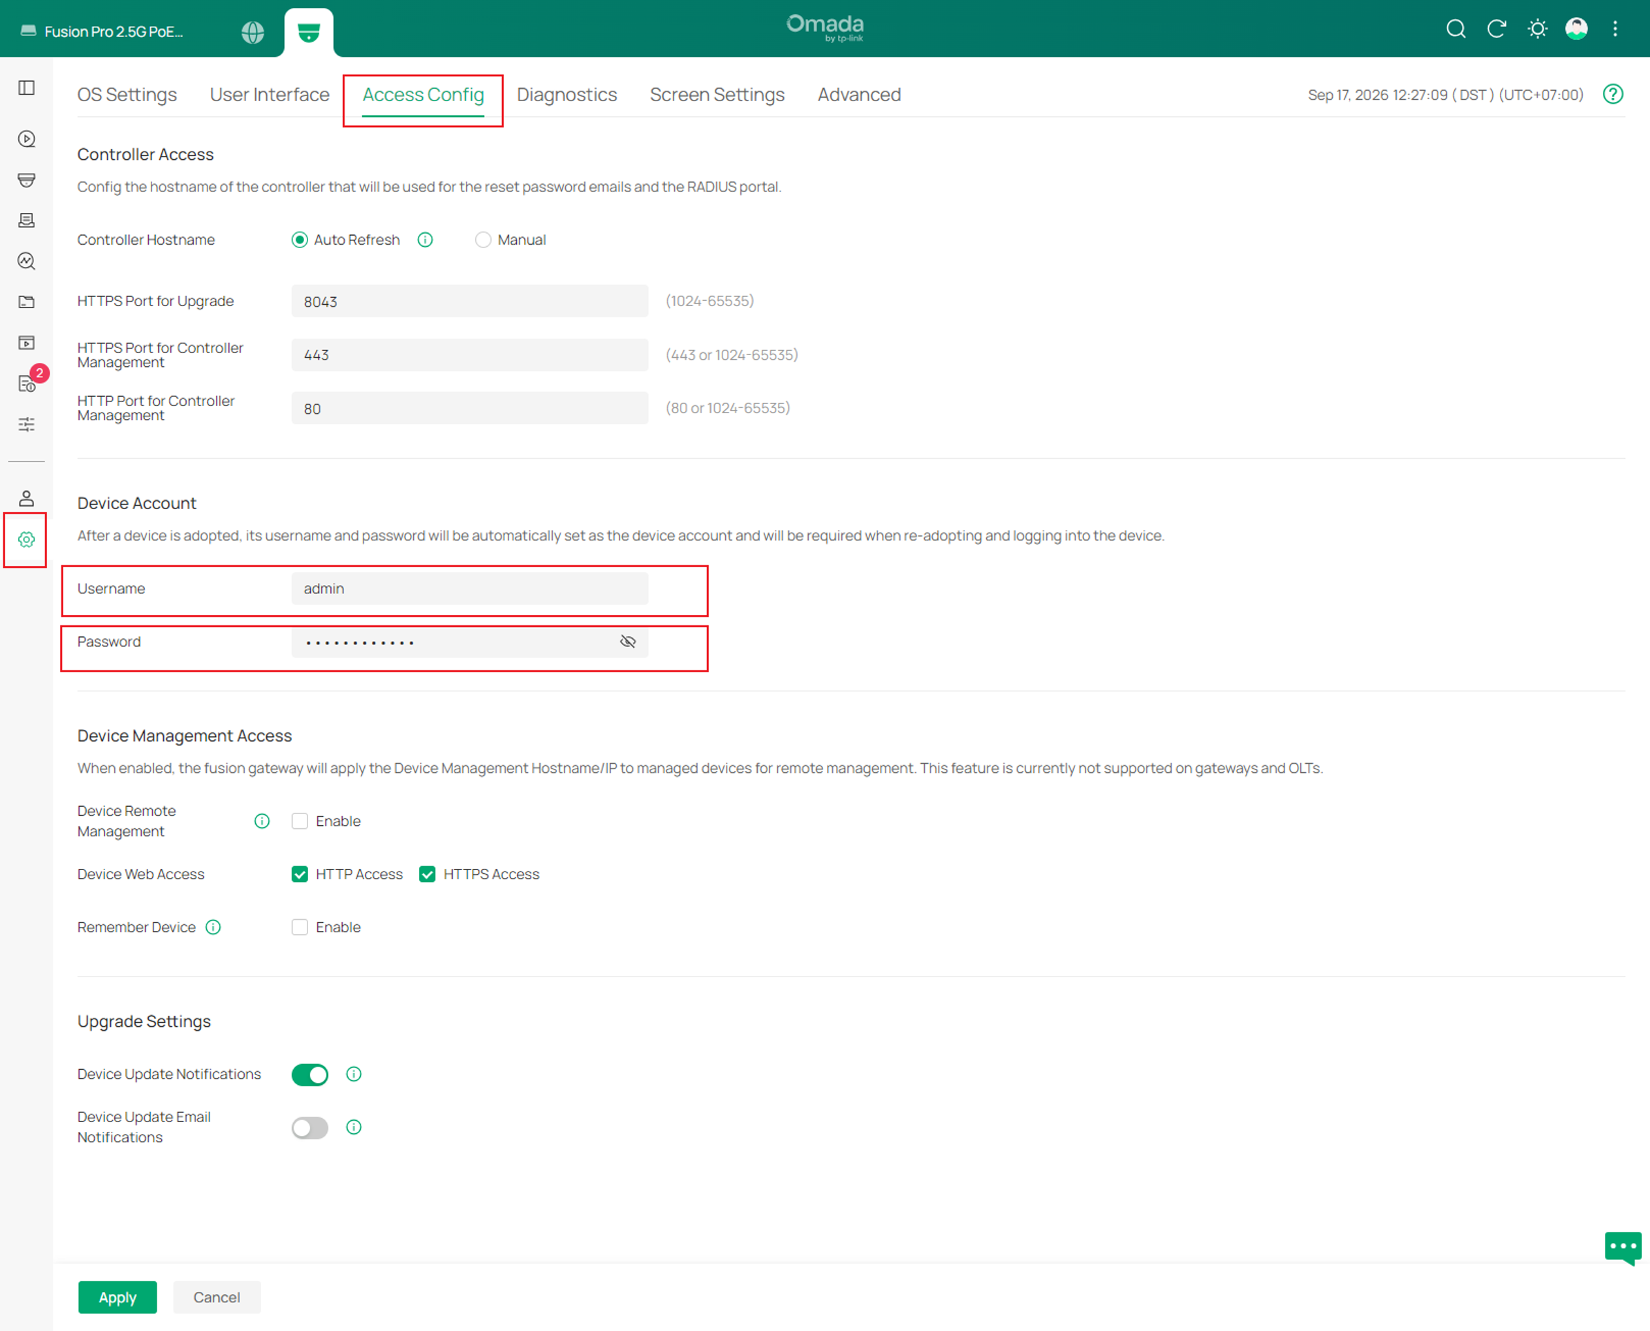Image resolution: width=1650 pixels, height=1331 pixels.
Task: Switch to Diagnostics tab
Action: click(x=567, y=95)
